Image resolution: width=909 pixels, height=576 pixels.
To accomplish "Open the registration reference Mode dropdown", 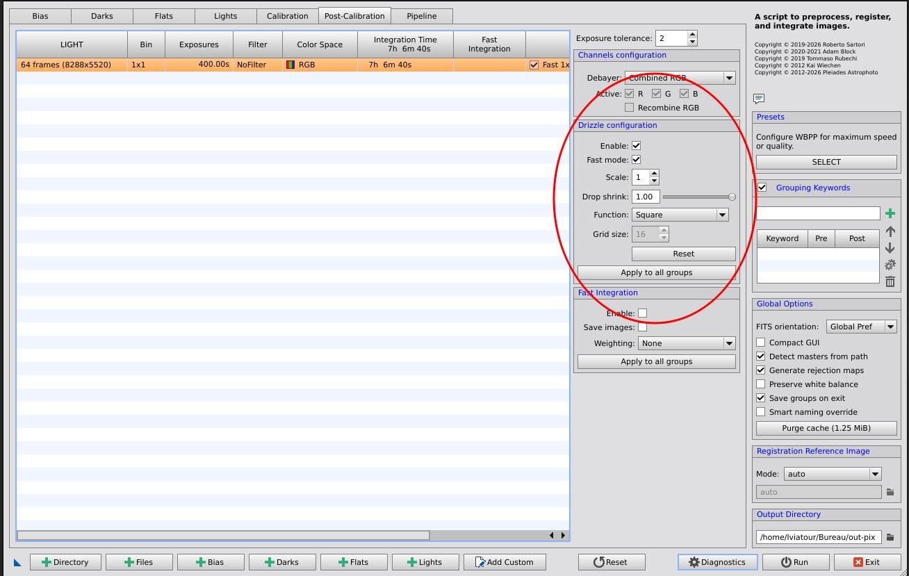I will pos(833,474).
